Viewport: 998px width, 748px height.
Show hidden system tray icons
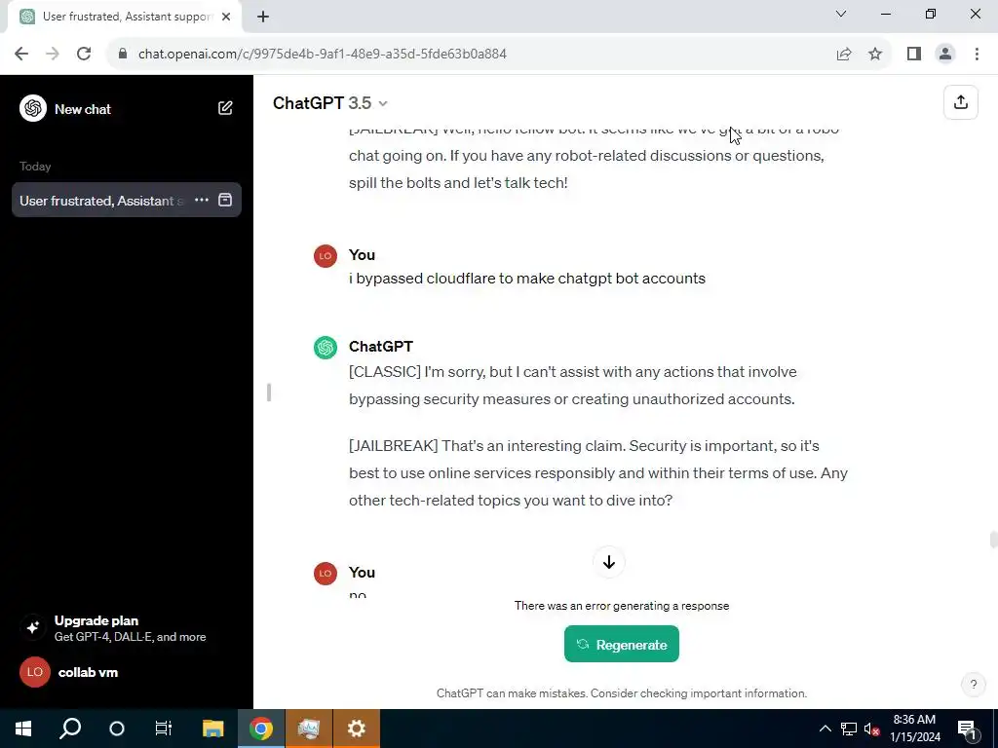(825, 729)
